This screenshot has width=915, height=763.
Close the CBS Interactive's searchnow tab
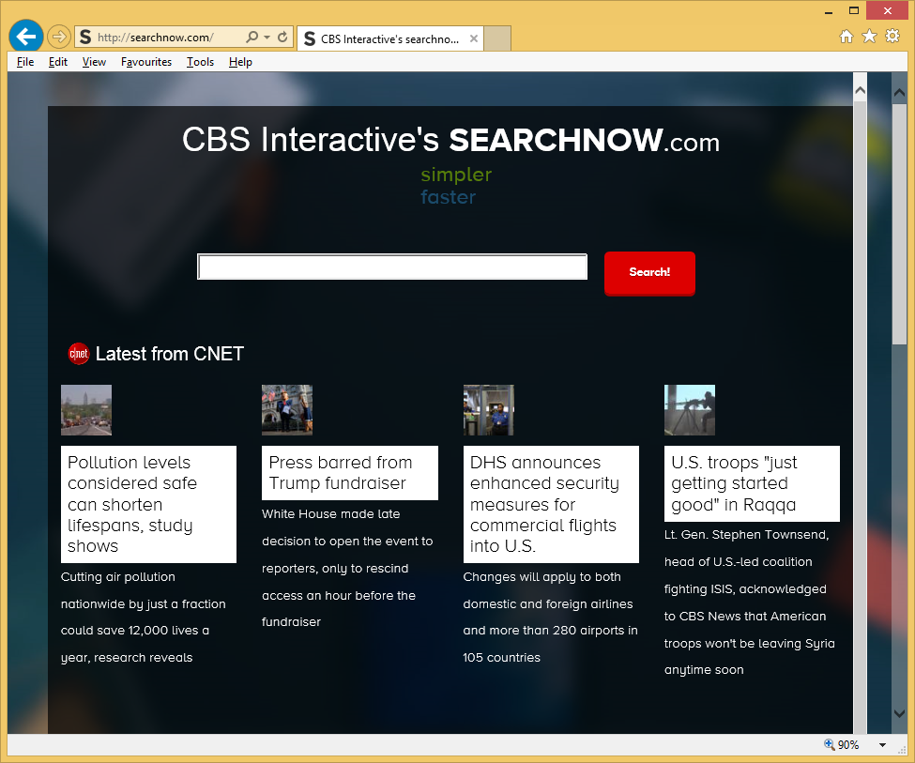(x=474, y=38)
